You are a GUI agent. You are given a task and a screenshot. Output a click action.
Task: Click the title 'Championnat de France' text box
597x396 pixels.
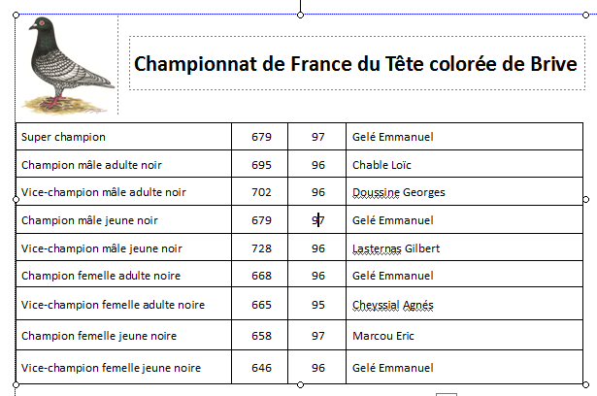(355, 64)
